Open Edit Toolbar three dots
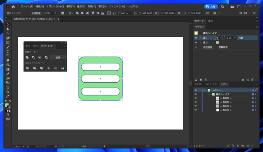263x152 pixels. pyautogui.click(x=8, y=125)
